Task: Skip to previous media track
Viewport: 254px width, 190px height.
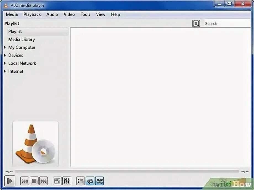Action: (x=25, y=181)
